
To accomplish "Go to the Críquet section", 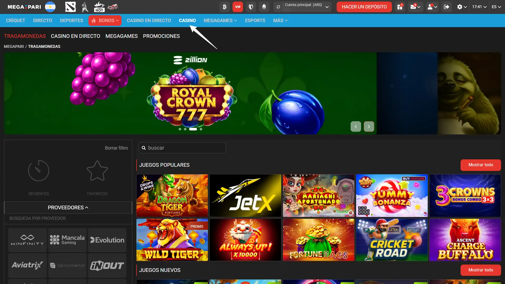I will [16, 21].
